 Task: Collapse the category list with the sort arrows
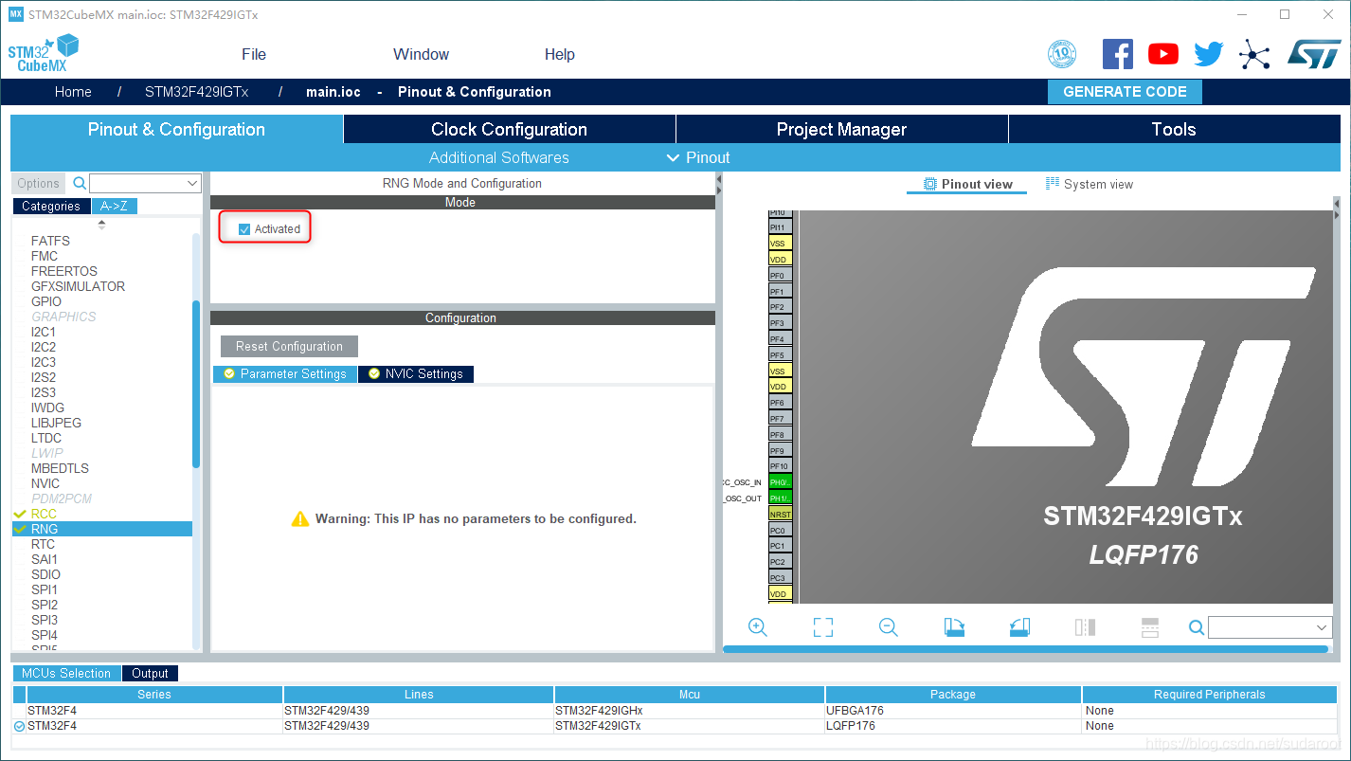click(101, 225)
